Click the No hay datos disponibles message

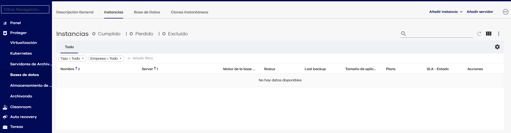click(x=280, y=80)
